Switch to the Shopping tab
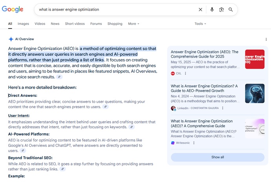This screenshot has height=185, width=271. click(115, 24)
